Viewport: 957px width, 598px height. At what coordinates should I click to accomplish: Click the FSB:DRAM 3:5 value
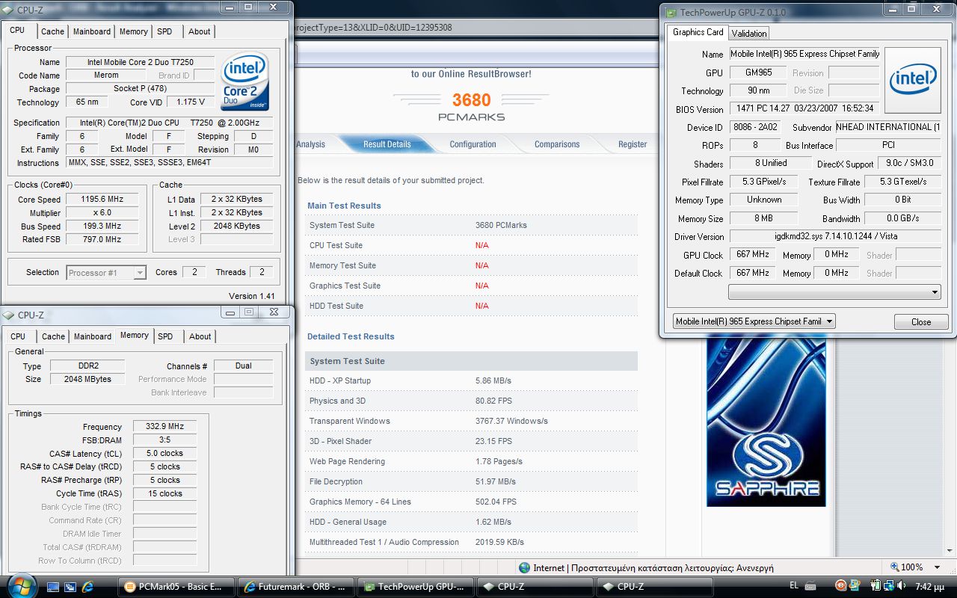[x=164, y=440]
